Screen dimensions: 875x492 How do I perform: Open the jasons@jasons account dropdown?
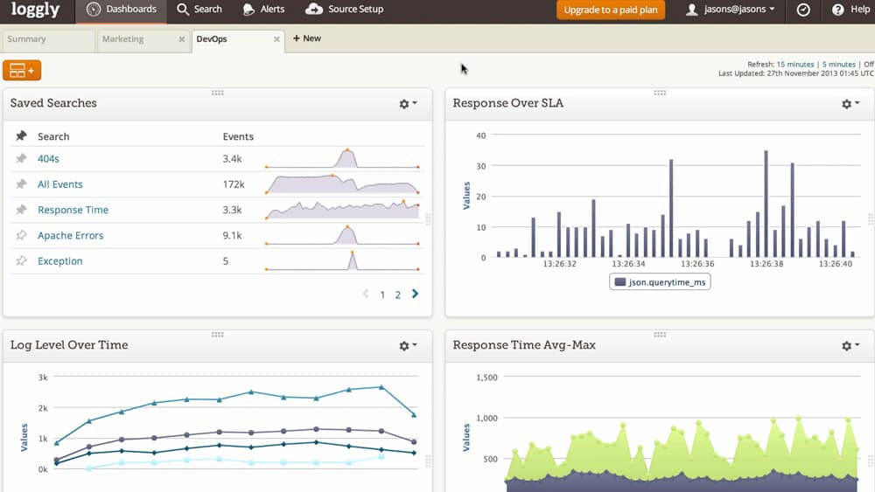(x=730, y=10)
